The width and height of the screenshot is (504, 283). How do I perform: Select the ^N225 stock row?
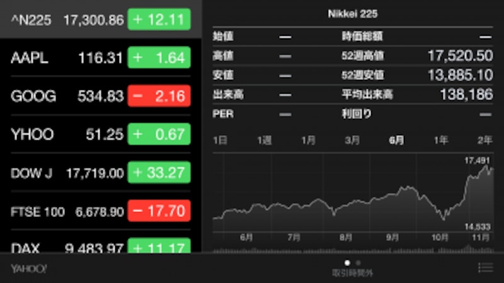point(101,19)
